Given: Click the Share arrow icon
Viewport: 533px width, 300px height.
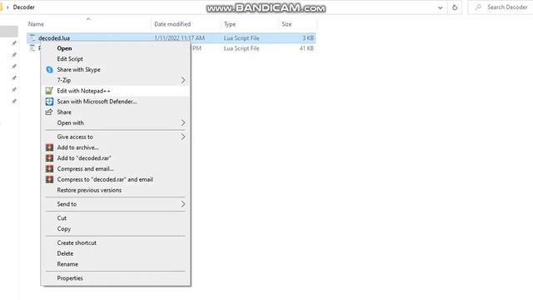Looking at the screenshot, I should coord(49,112).
